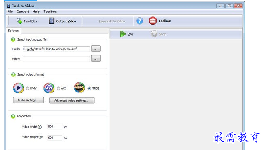Select the WMV output format radio

pos(27,88)
